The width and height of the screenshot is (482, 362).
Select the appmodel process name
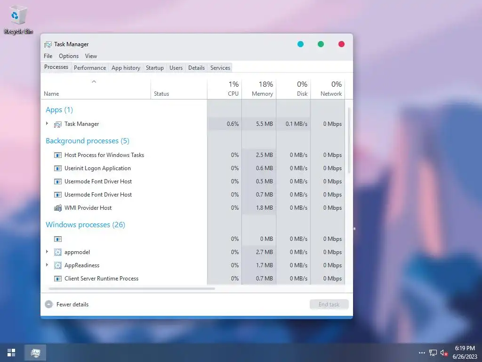(x=77, y=252)
